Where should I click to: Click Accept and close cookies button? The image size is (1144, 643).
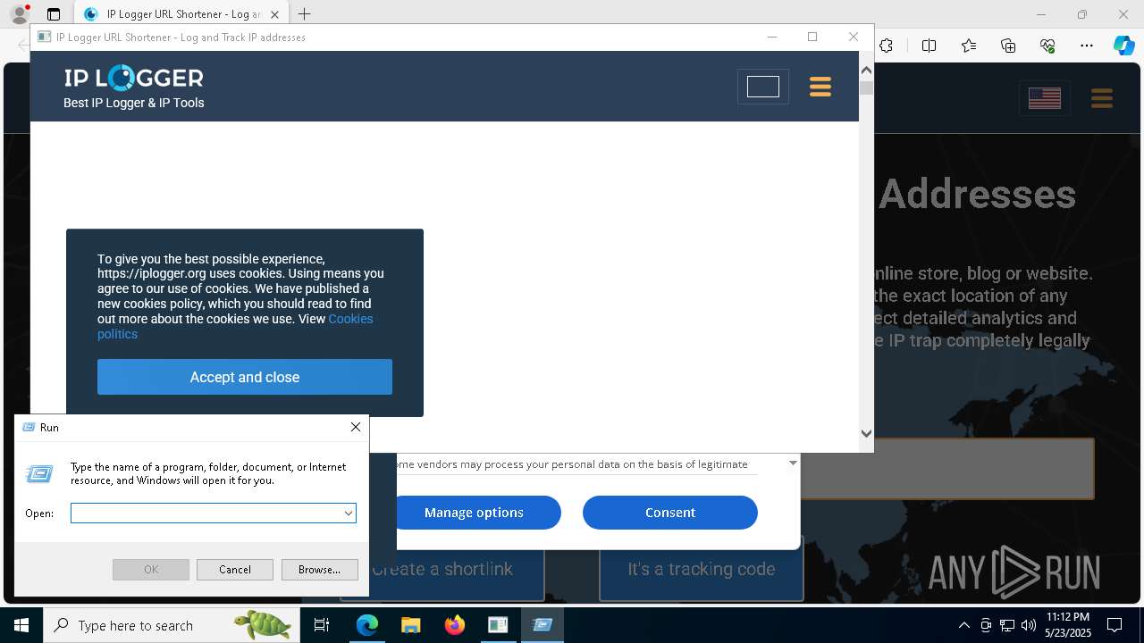click(x=245, y=377)
